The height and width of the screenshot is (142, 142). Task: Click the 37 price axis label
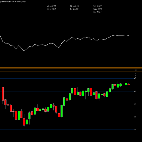click(135, 104)
